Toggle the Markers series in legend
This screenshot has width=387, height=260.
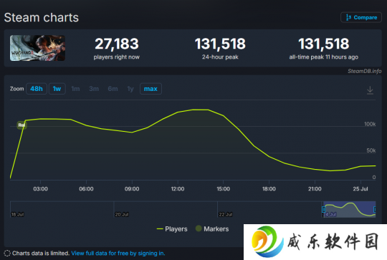point(212,229)
